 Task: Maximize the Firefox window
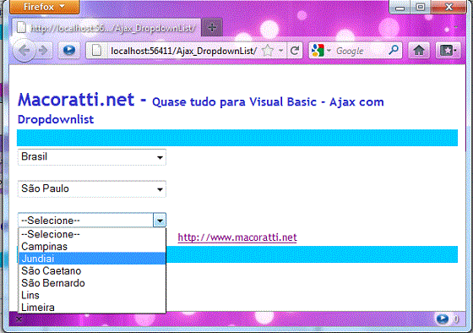pos(421,7)
